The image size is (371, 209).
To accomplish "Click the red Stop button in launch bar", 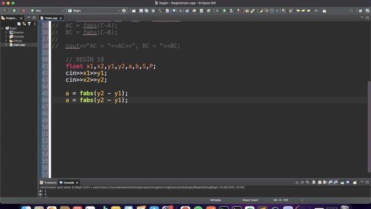I will pyautogui.click(x=23, y=10).
